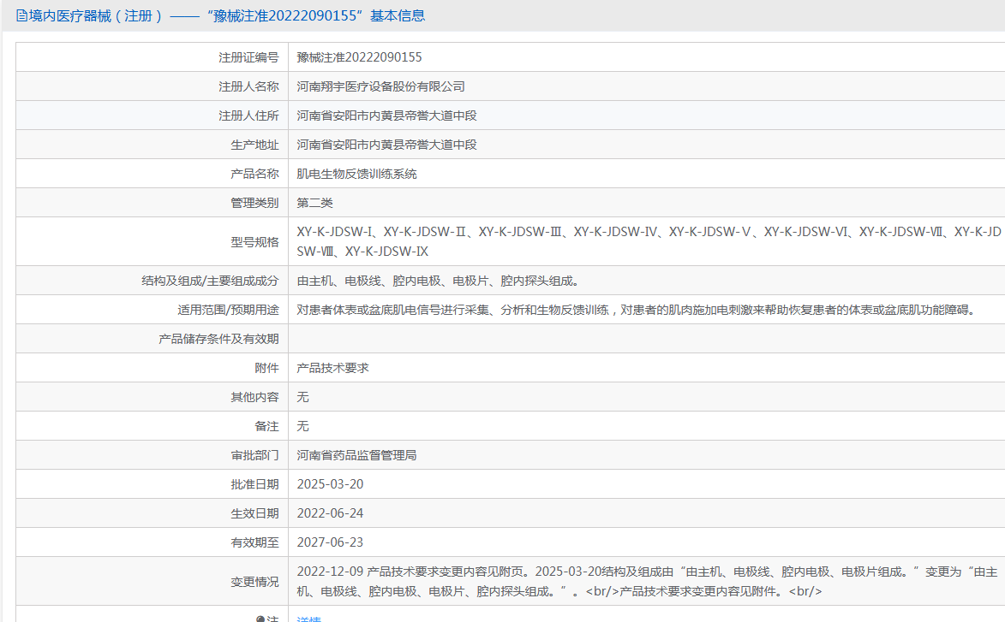Click the 生效日期 label
Viewport: 1005px width, 622px height.
click(254, 514)
